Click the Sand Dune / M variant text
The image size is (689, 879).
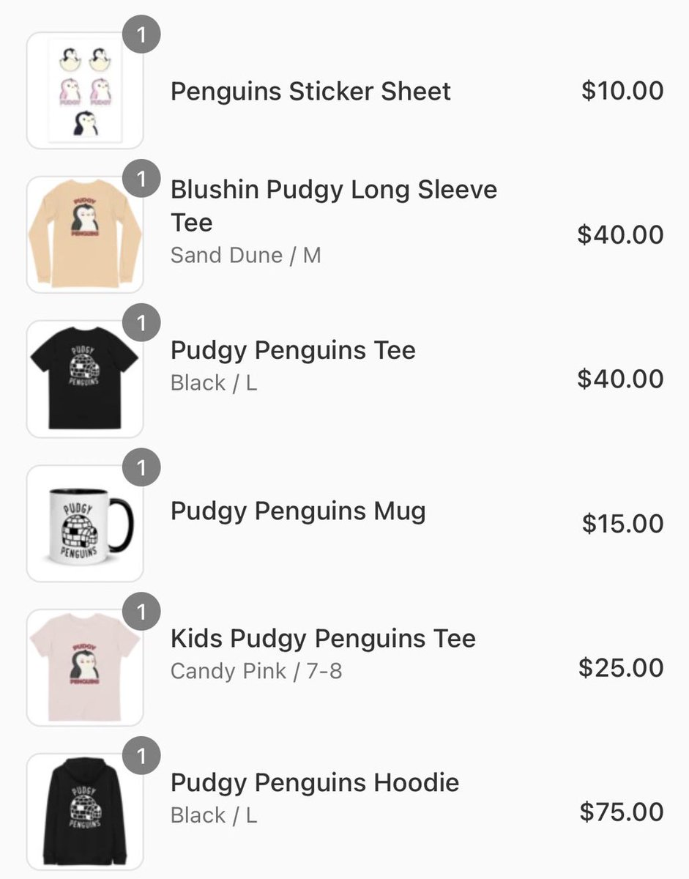tap(245, 256)
